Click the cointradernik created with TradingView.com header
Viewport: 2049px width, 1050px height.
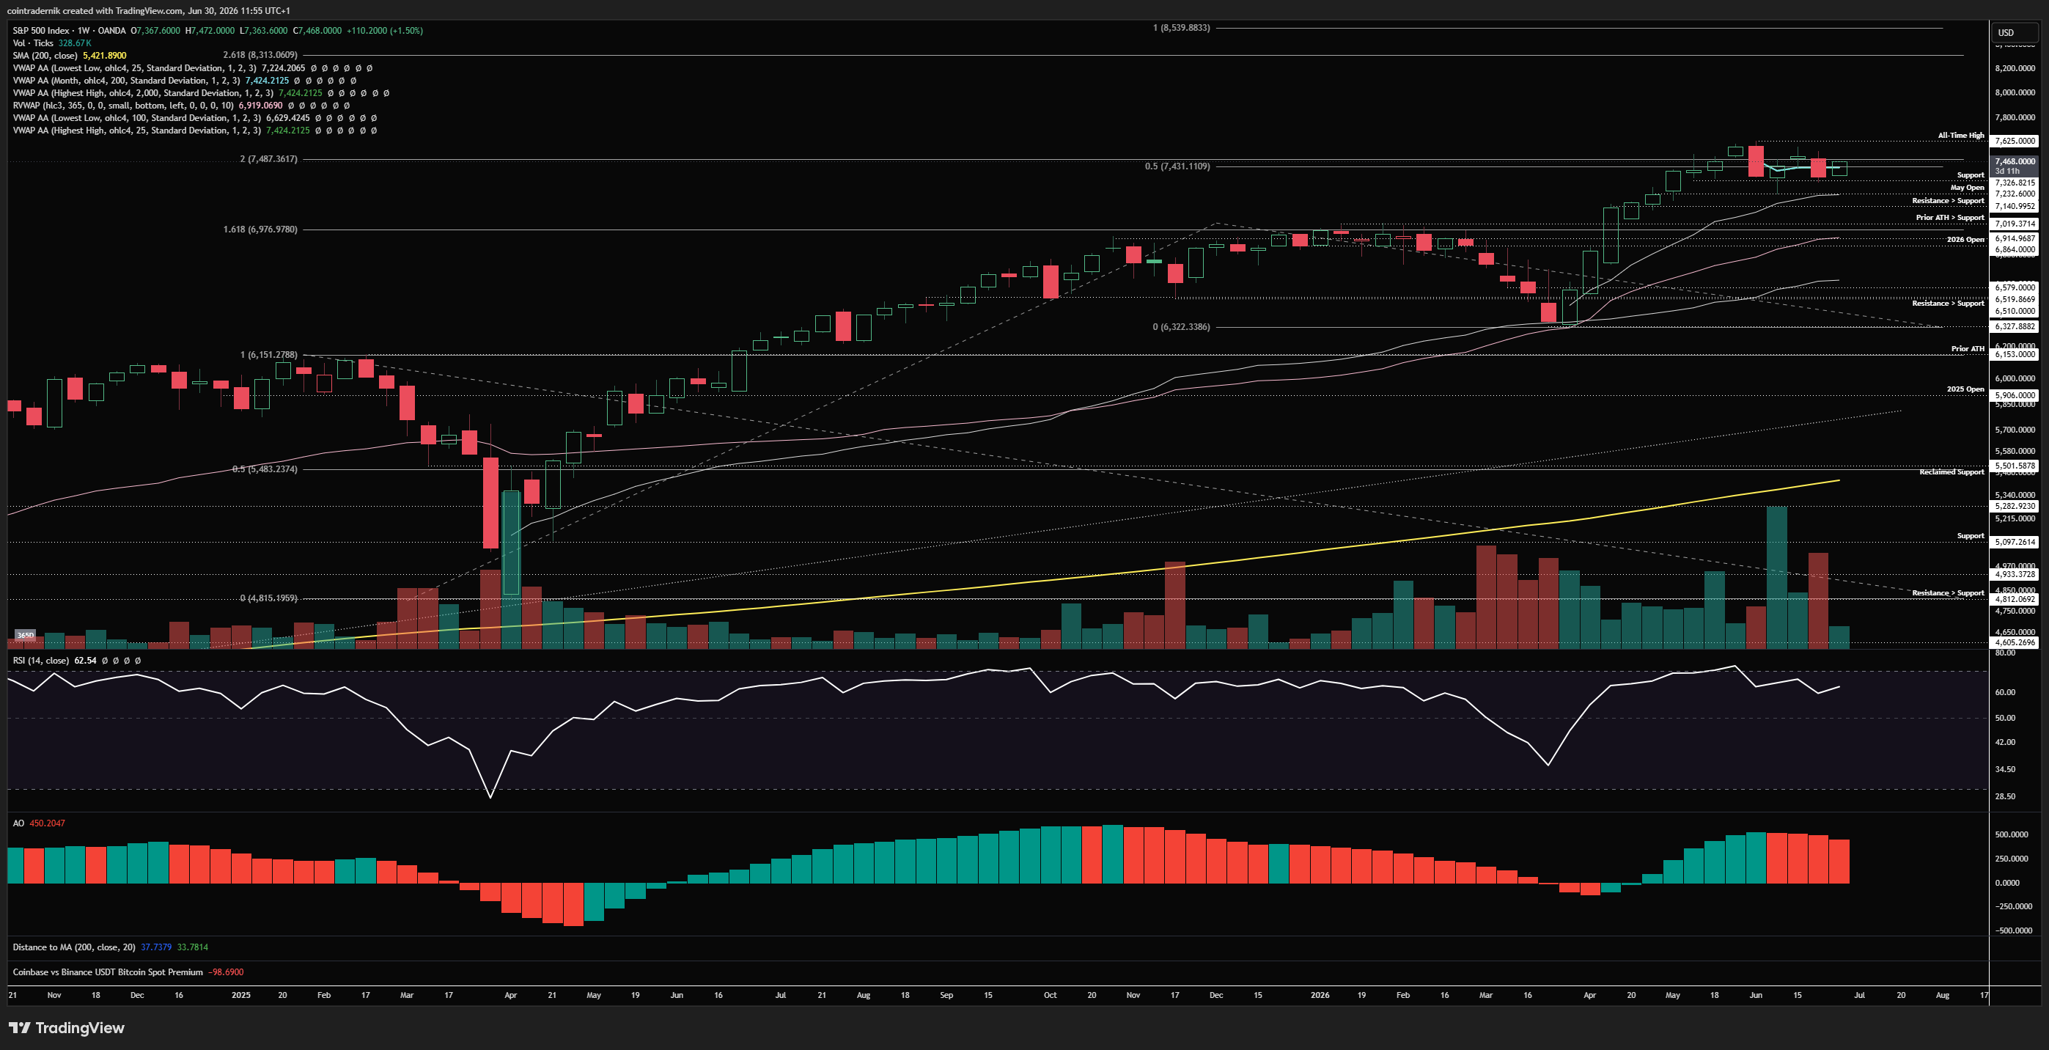148,10
